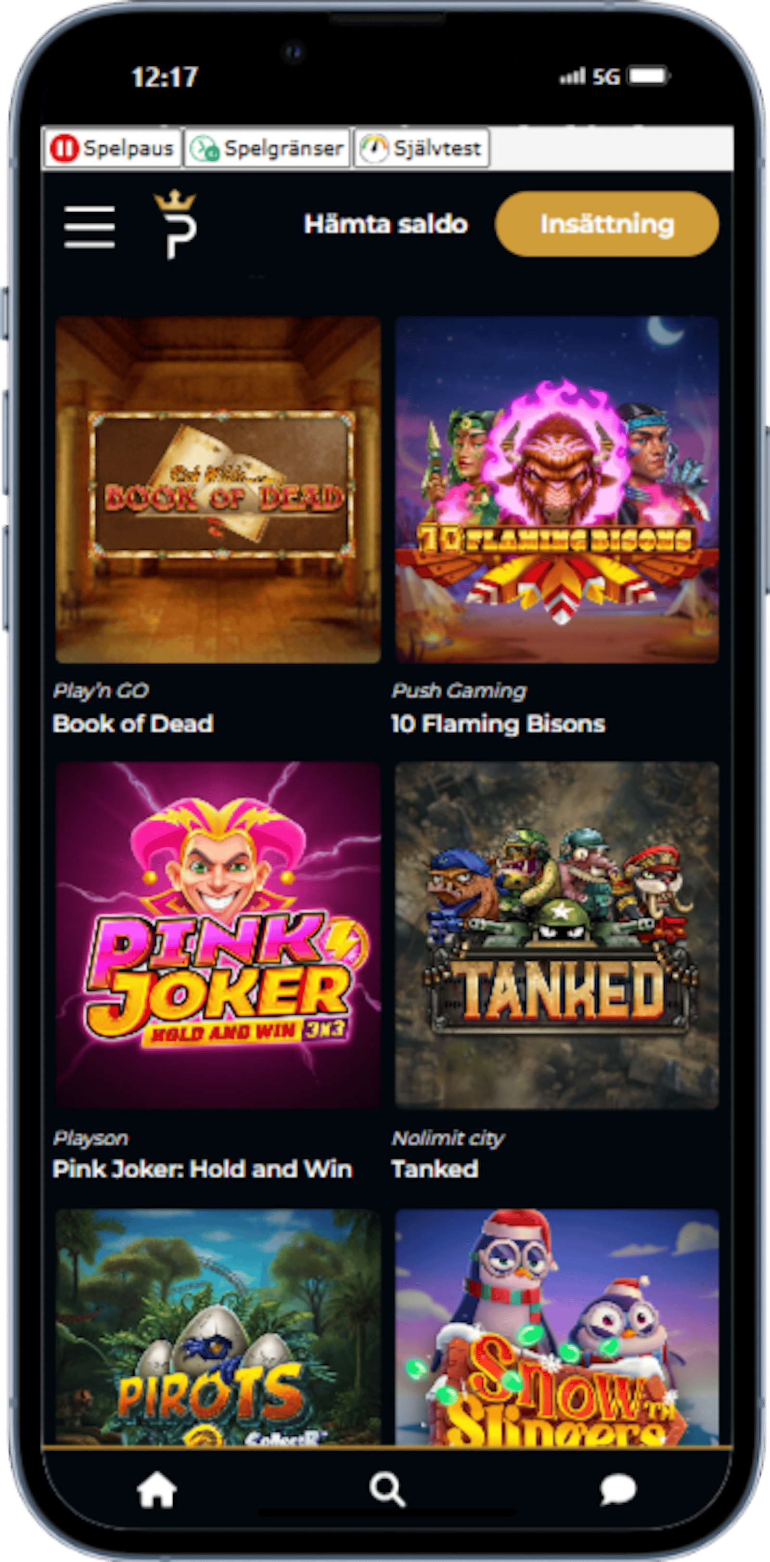Viewport: 770px width, 1562px height.
Task: Click the Push Gaming provider label
Action: pyautogui.click(x=459, y=690)
